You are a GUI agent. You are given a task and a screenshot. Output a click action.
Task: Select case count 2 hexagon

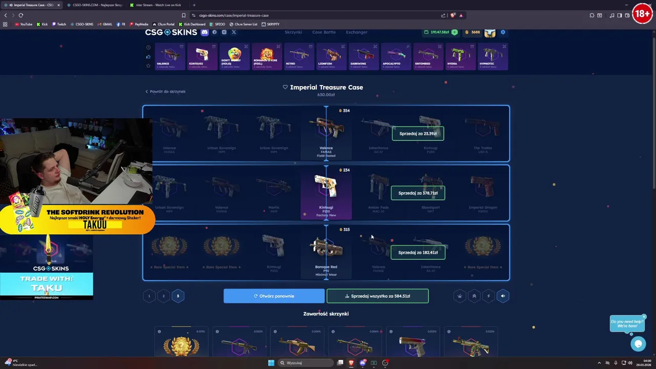pyautogui.click(x=163, y=296)
